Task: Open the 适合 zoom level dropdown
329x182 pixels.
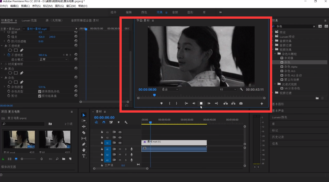Action: click(x=170, y=89)
